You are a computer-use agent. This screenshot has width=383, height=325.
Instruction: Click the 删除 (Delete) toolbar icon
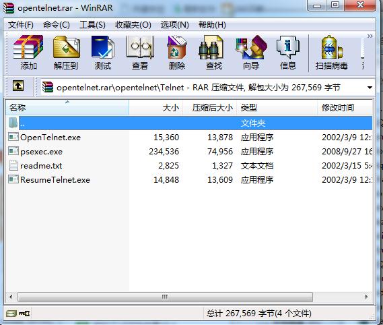click(177, 47)
